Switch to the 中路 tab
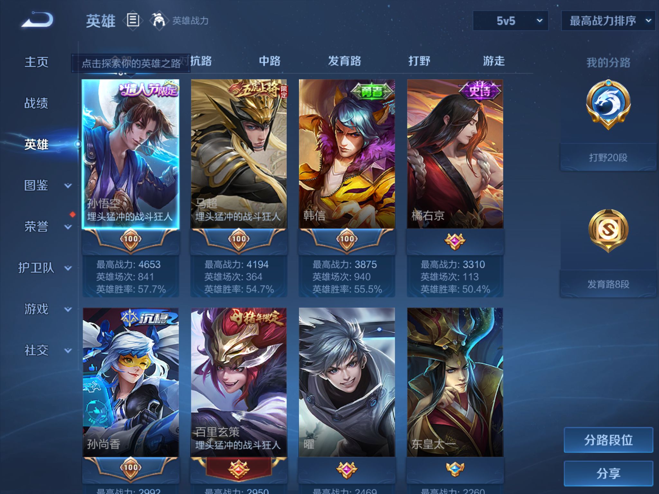The width and height of the screenshot is (659, 494). point(270,61)
